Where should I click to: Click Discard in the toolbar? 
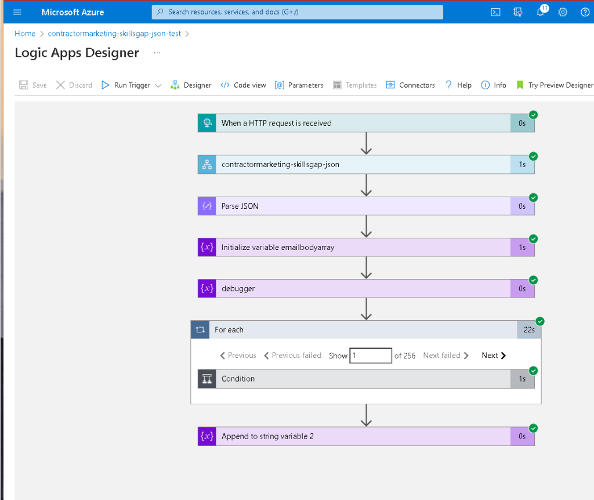point(74,85)
